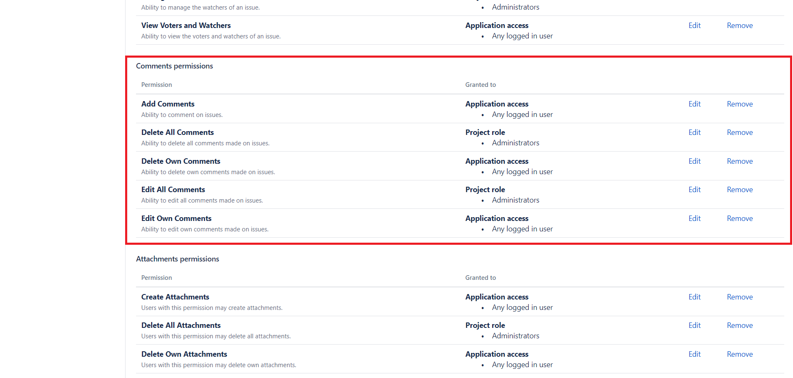Remove the Delete All Attachments grant
This screenshot has width=793, height=378.
739,325
